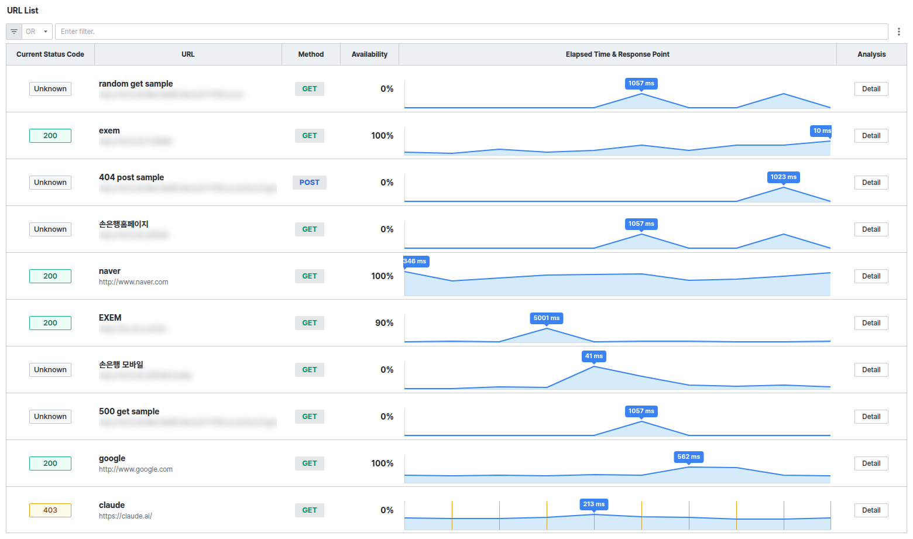The height and width of the screenshot is (539, 913).
Task: Click the 403 status code badge
Action: click(50, 510)
